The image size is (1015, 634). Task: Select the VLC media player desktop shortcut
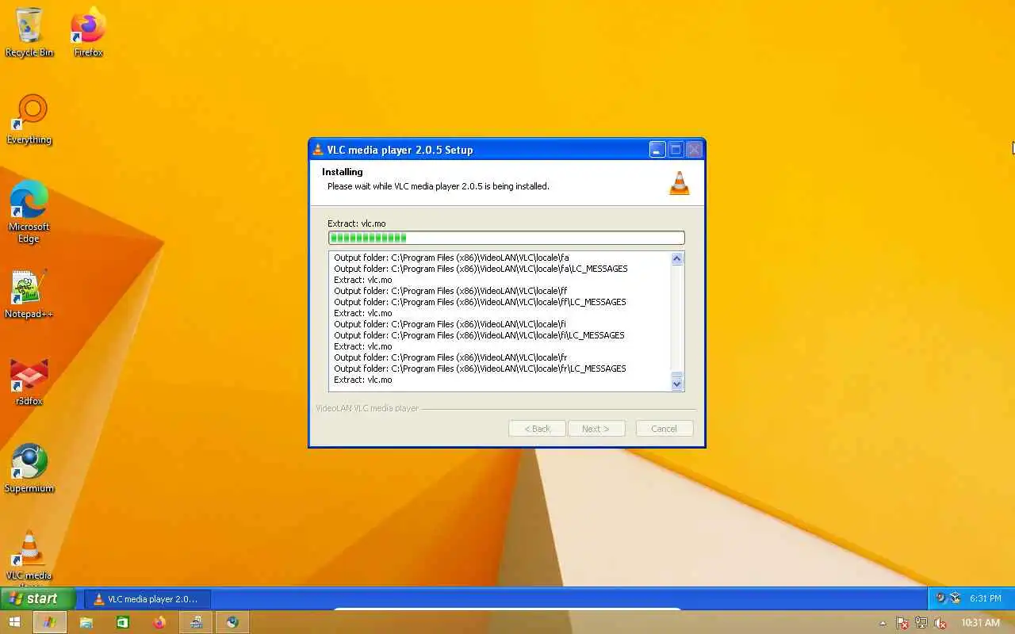[29, 556]
